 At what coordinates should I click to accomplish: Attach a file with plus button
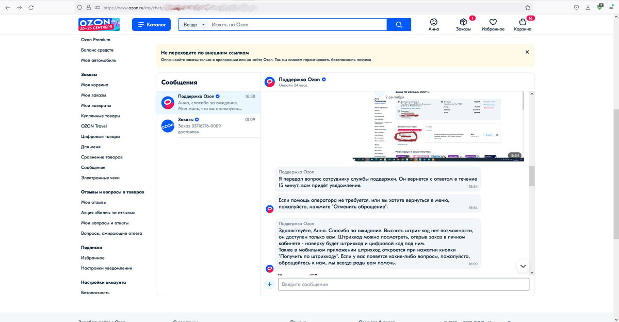[269, 284]
